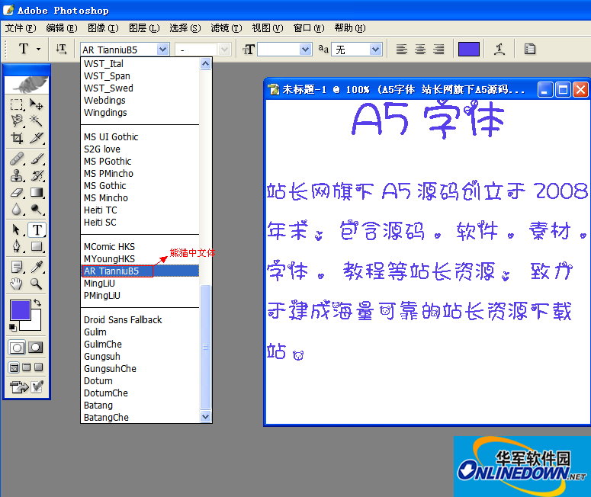Image resolution: width=591 pixels, height=497 pixels.
Task: Click the font list scroll down arrow
Action: pyautogui.click(x=205, y=416)
